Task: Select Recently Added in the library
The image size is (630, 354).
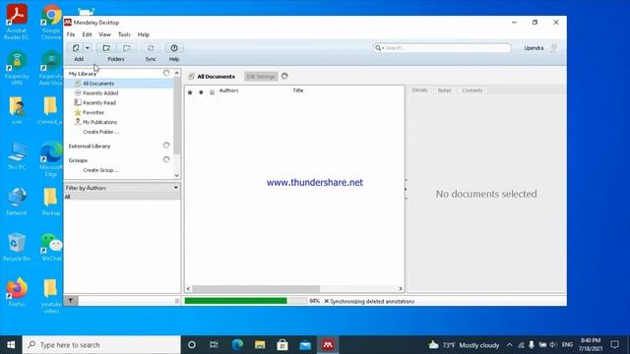Action: pos(100,93)
